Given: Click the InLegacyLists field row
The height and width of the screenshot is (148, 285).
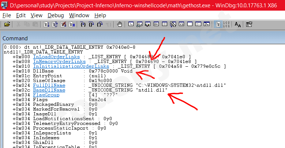Looking at the screenshot, I should click(x=55, y=133).
